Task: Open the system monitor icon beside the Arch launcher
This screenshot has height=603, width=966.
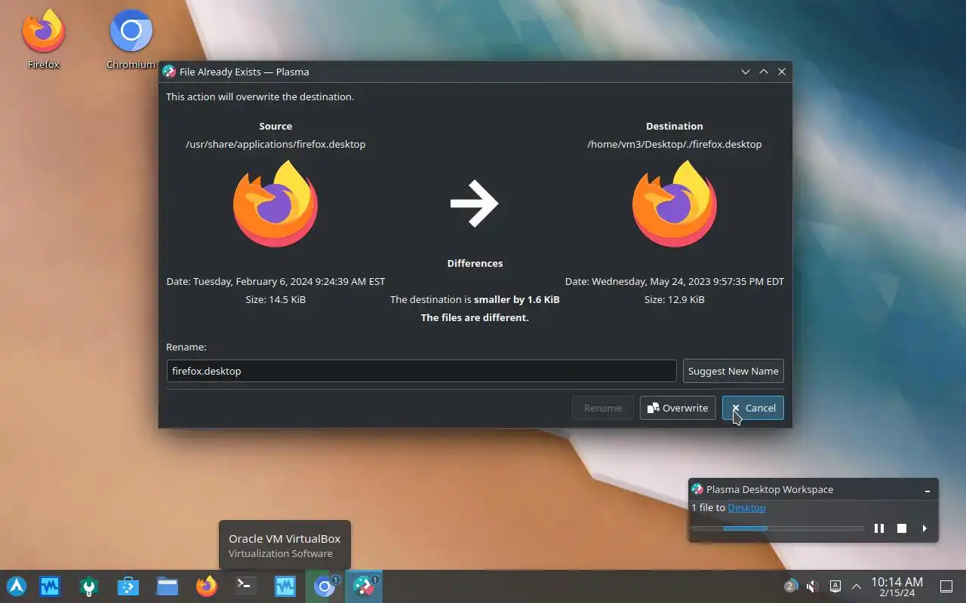Action: [x=50, y=586]
